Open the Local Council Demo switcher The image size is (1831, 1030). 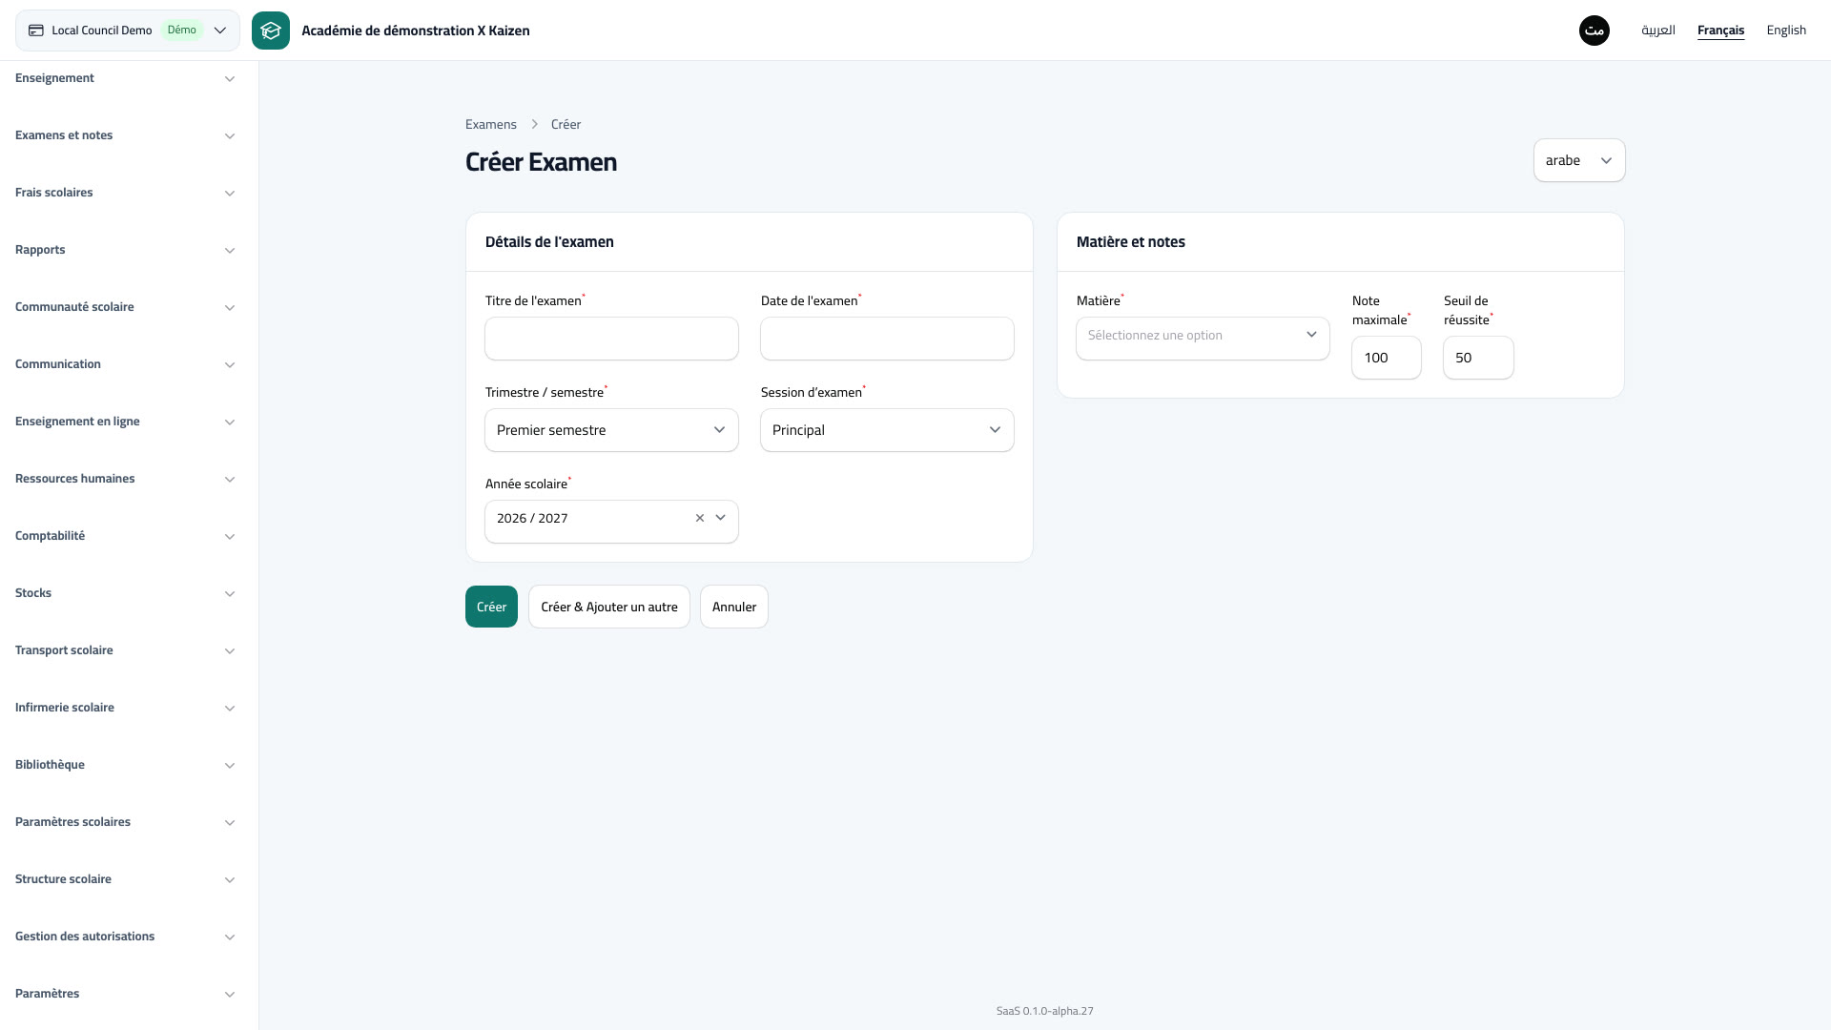point(128,31)
